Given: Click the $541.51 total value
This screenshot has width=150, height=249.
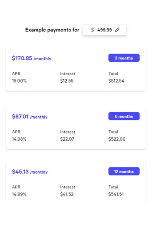Looking at the screenshot, I should (116, 194).
